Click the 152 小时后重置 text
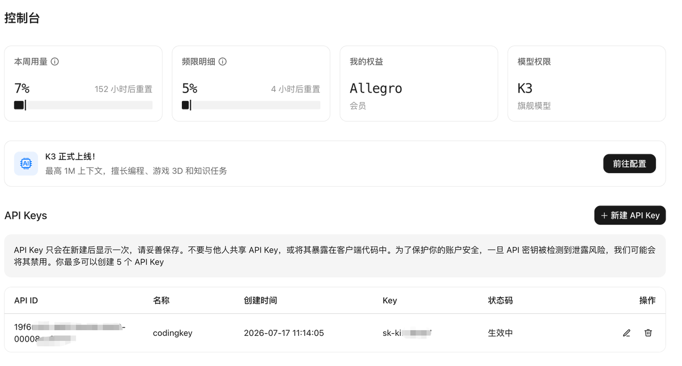 pos(123,89)
